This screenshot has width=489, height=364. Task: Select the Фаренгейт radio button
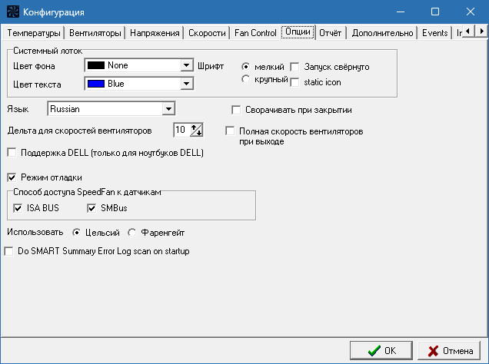(132, 233)
